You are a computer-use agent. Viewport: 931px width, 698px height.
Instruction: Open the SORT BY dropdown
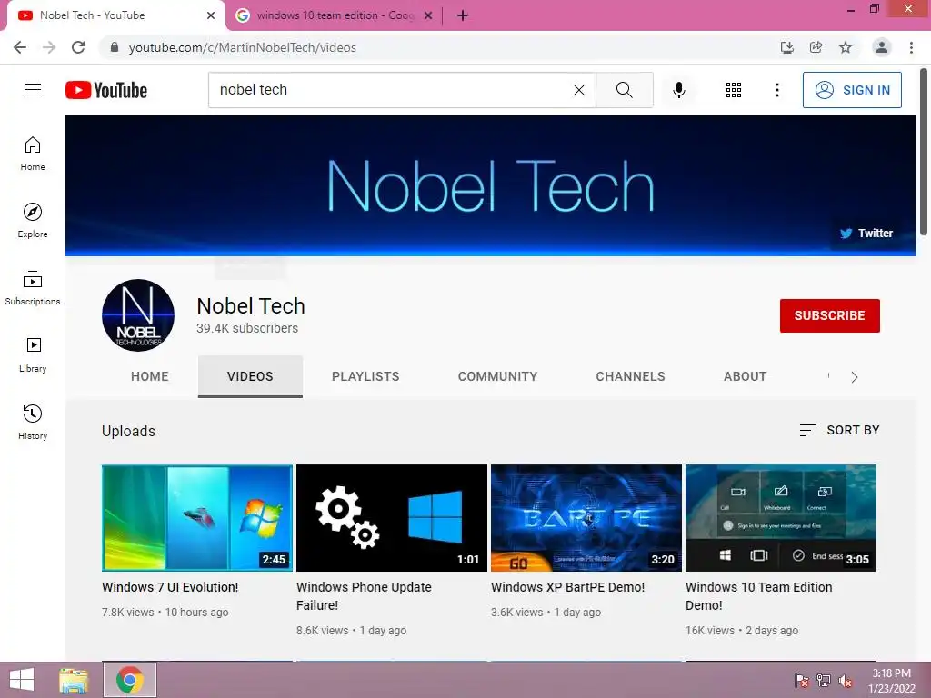[x=839, y=430]
